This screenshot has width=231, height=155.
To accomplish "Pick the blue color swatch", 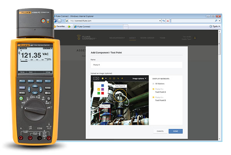I will [102, 85].
